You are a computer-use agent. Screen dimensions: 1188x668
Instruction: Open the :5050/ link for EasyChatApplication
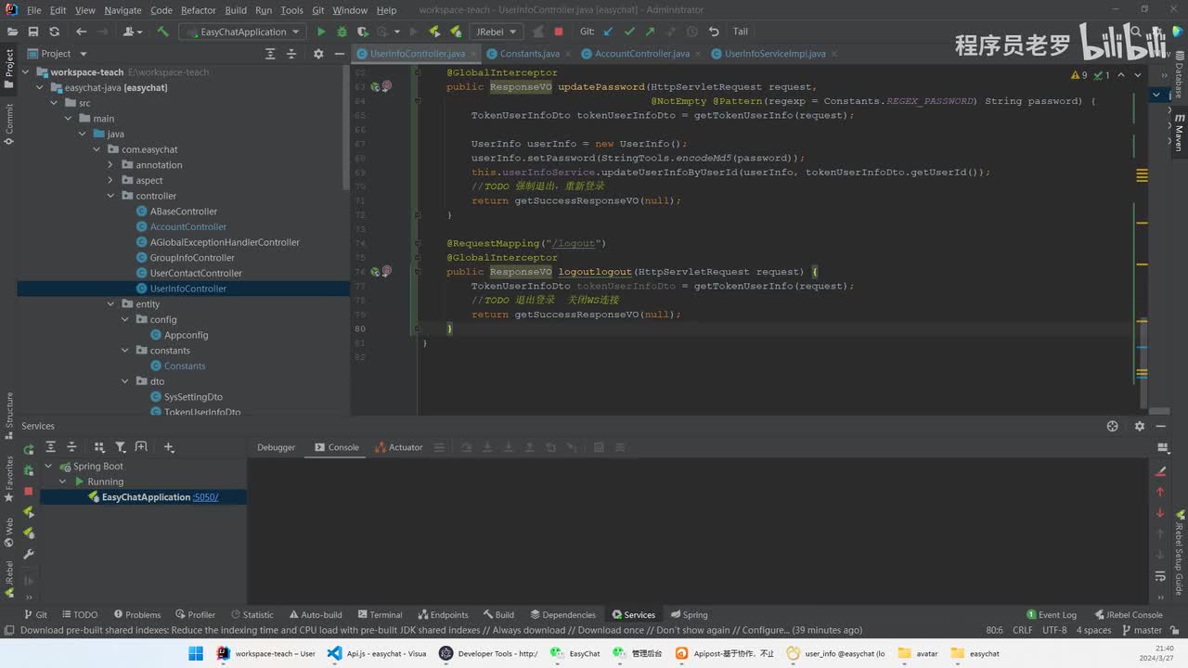coord(205,497)
